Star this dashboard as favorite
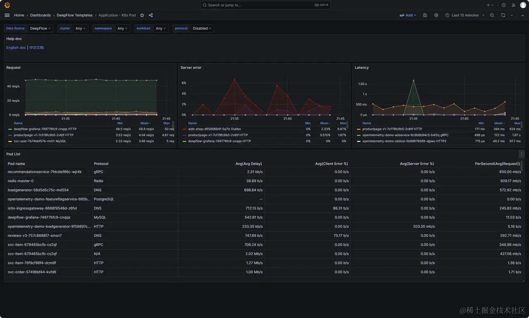529x318 pixels. 142,15
